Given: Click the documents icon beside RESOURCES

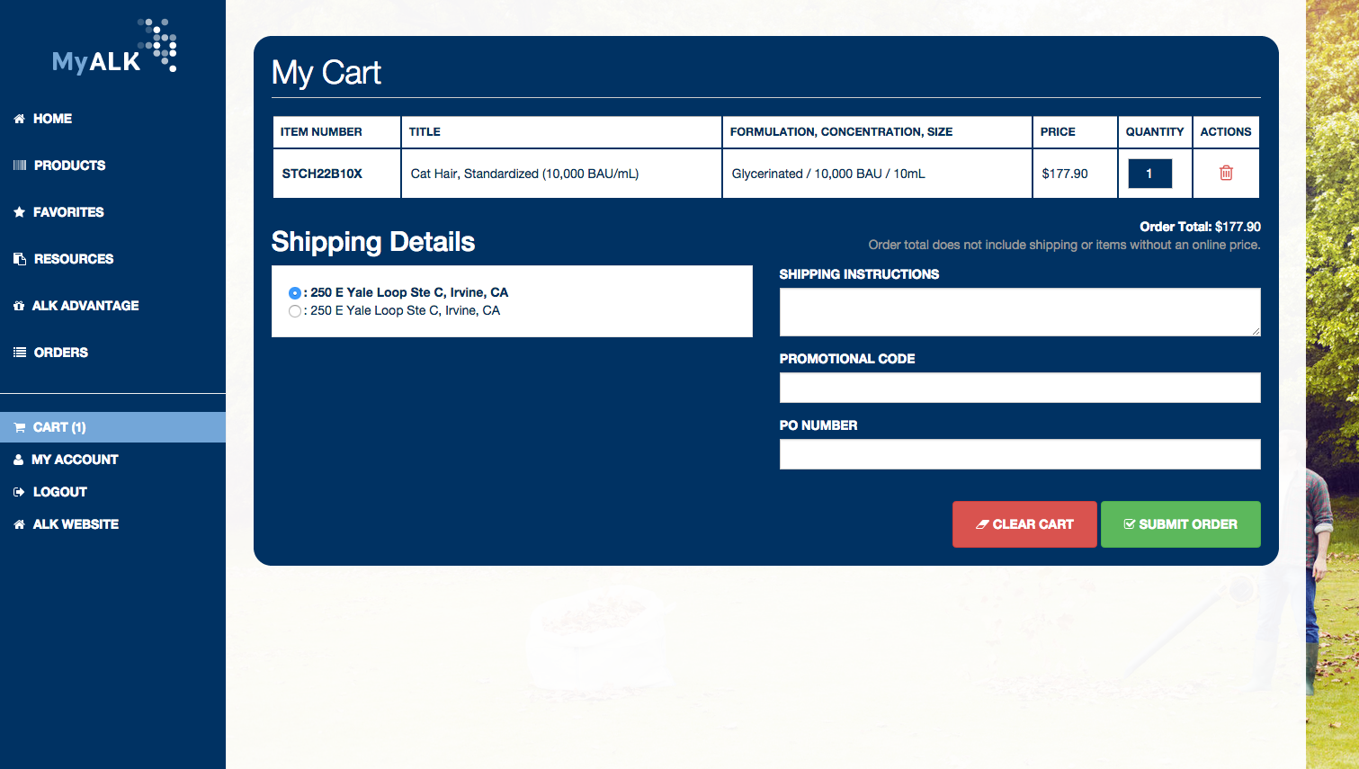Looking at the screenshot, I should 20,259.
